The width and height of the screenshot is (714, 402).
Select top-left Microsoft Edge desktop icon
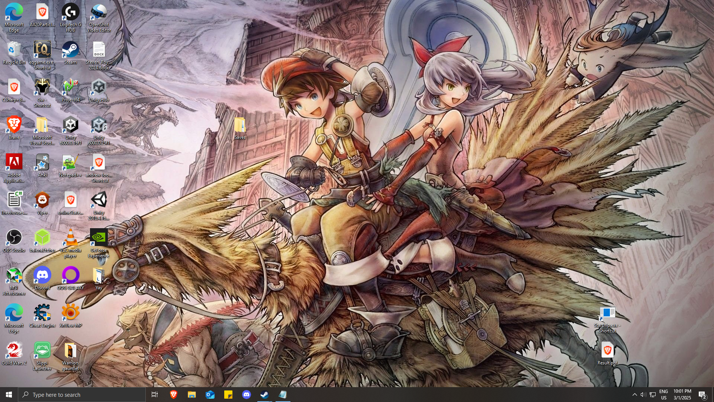pos(14,18)
